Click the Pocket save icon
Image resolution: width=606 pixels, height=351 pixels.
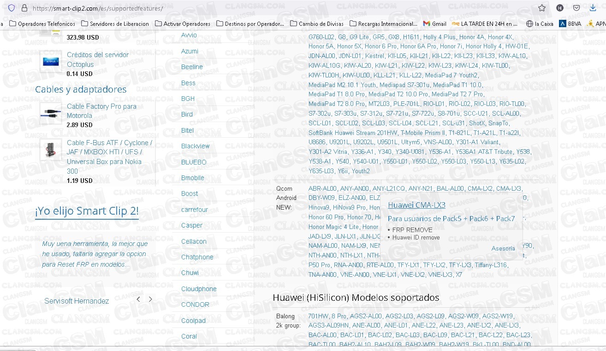pyautogui.click(x=576, y=8)
